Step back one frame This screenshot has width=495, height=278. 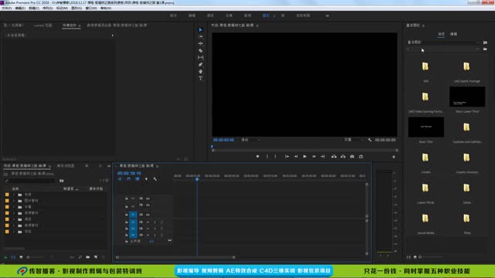coord(295,156)
